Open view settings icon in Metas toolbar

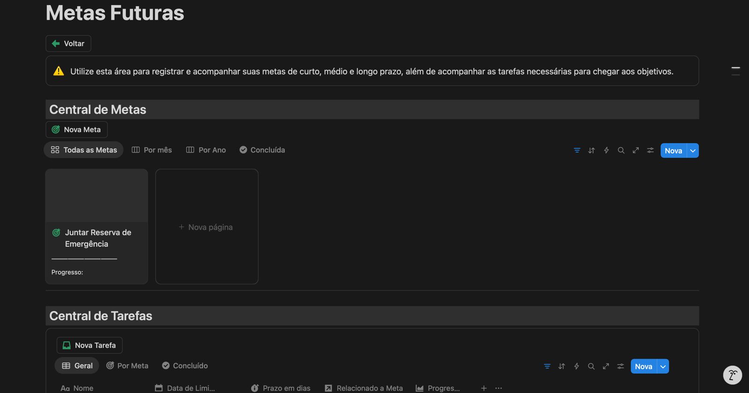[x=651, y=151]
